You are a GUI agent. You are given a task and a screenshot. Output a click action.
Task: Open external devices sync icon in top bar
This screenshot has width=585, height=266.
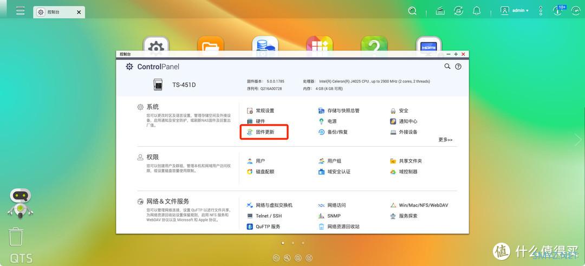[x=459, y=11]
